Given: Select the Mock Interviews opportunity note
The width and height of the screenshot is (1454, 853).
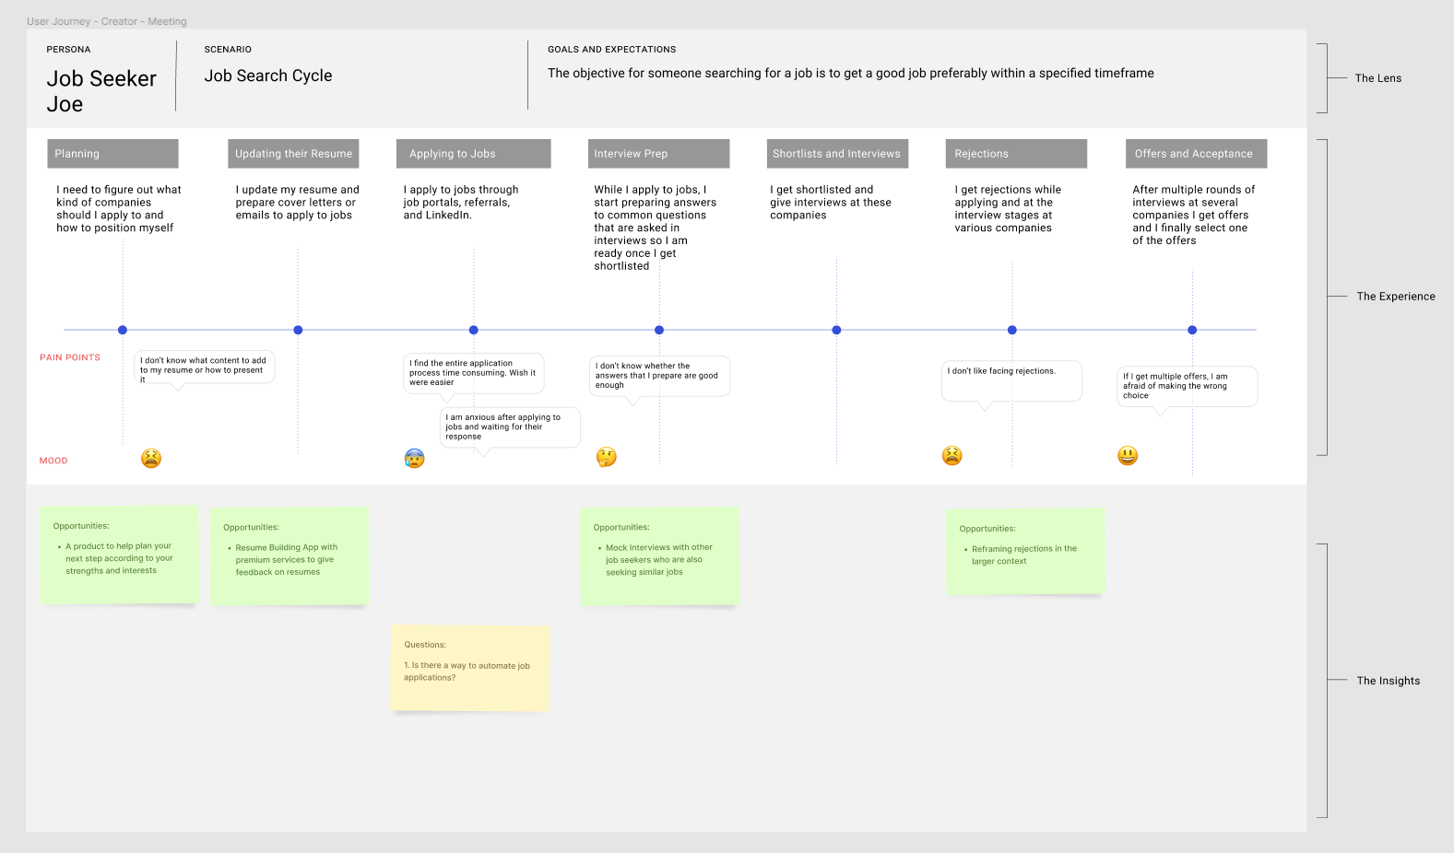Looking at the screenshot, I should point(659,556).
